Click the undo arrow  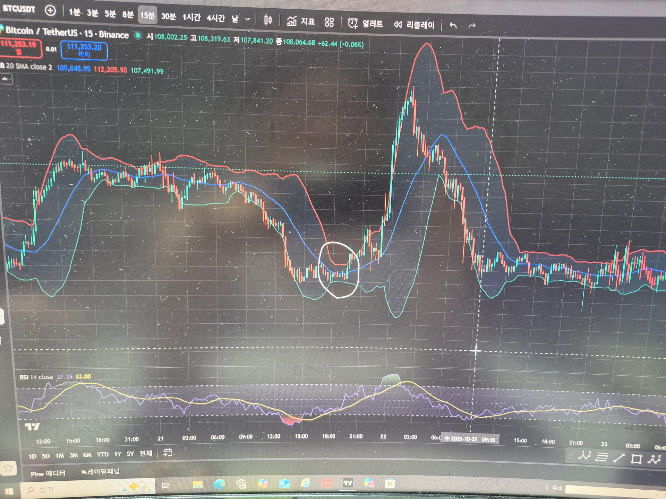click(x=453, y=25)
